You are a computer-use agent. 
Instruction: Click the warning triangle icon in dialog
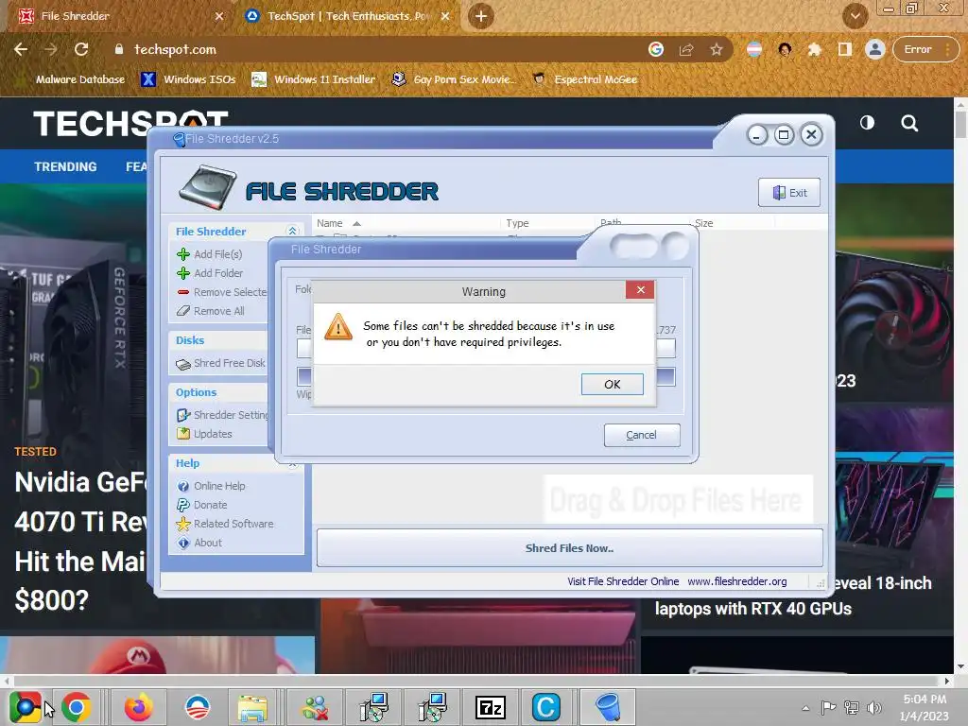coord(338,327)
